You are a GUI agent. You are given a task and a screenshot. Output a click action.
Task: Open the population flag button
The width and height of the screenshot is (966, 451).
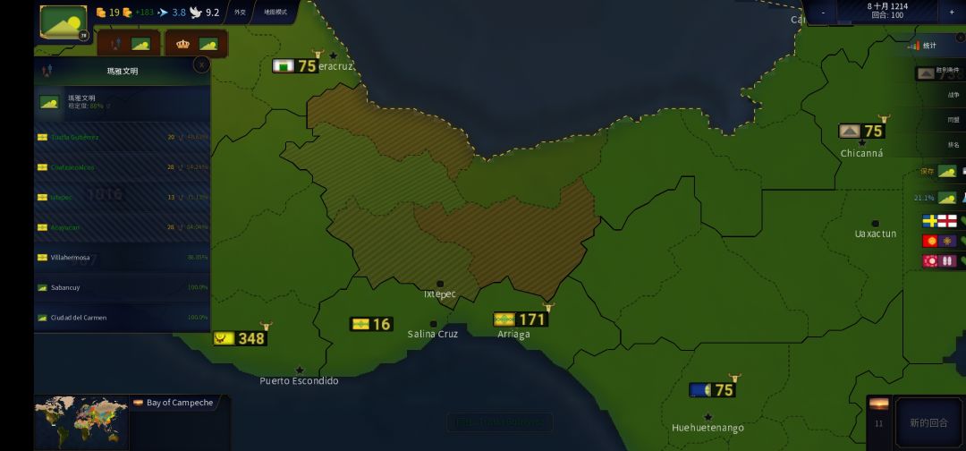(129, 44)
